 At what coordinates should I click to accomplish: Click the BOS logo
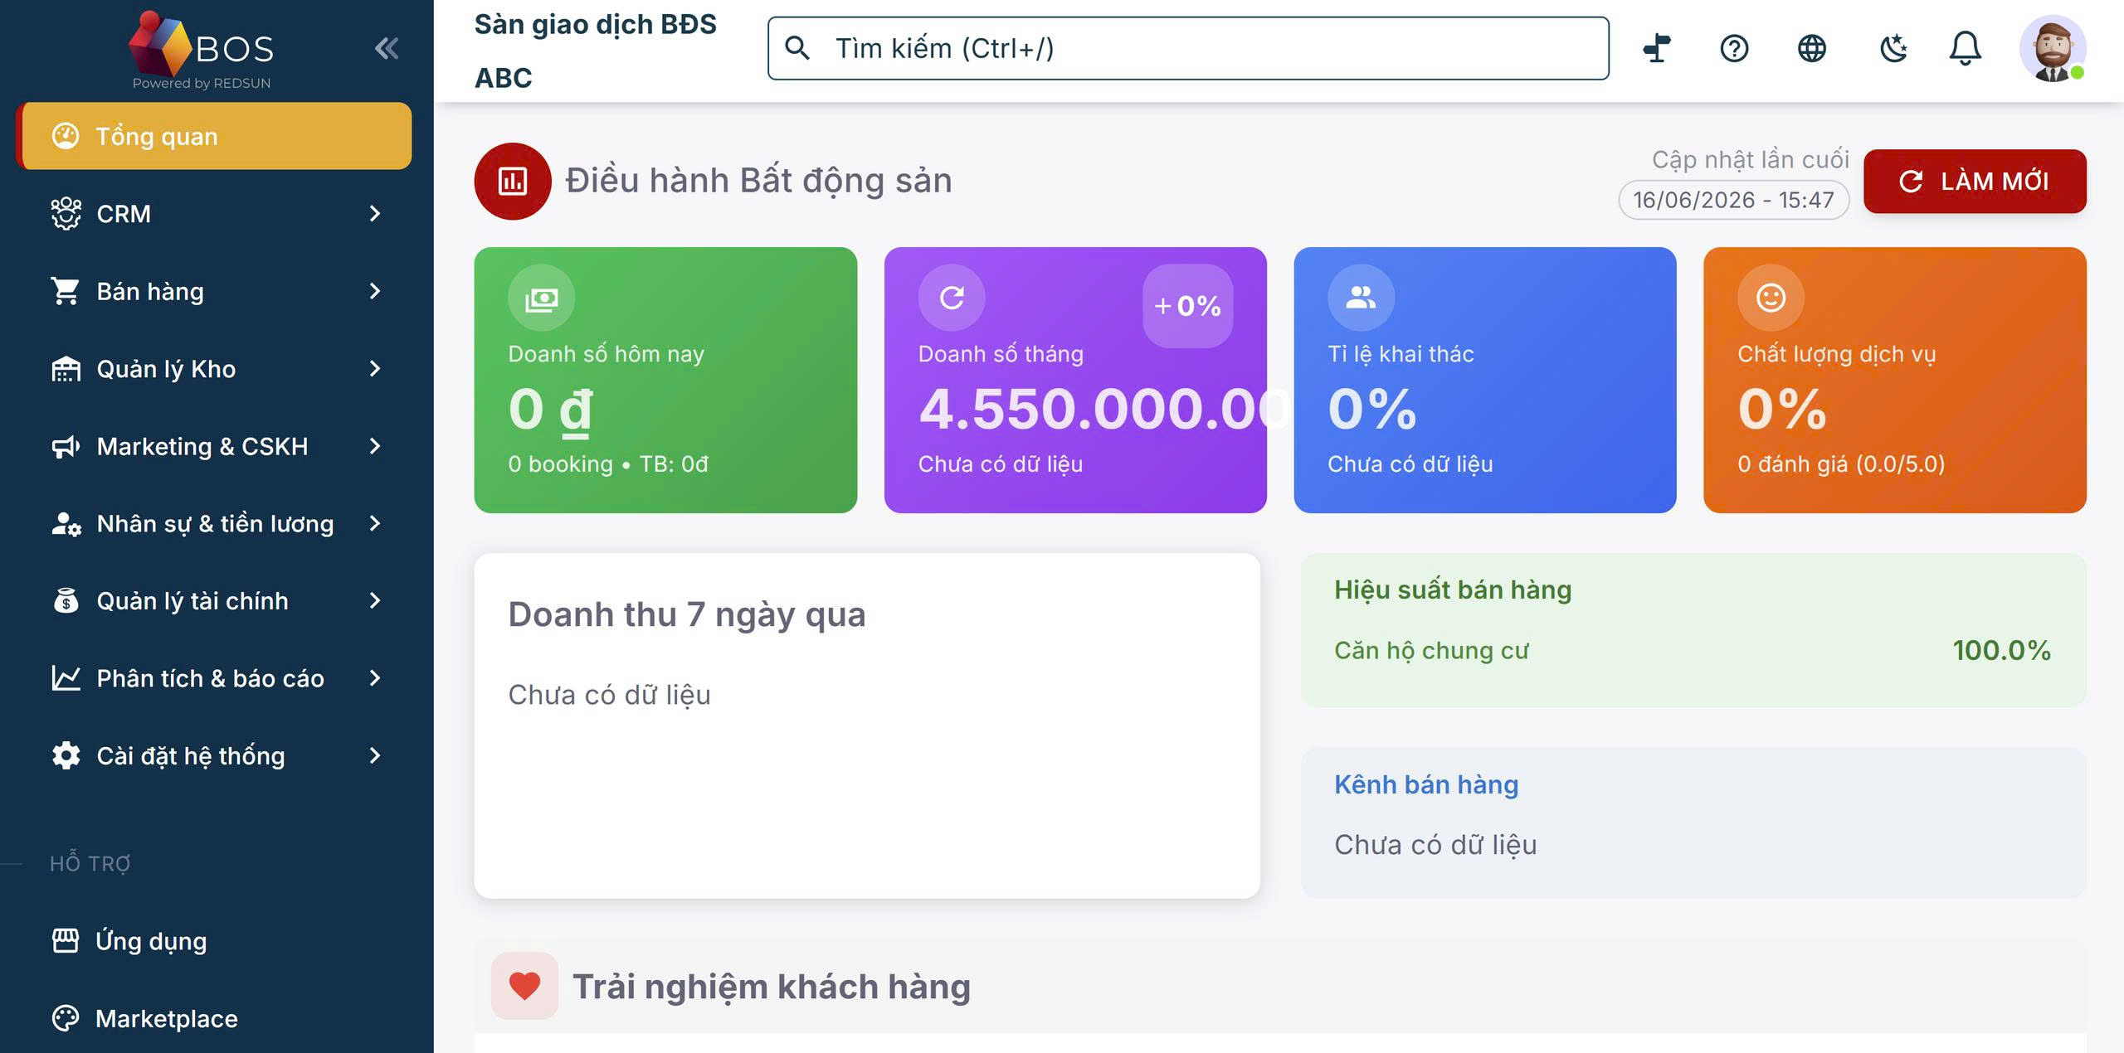(202, 50)
